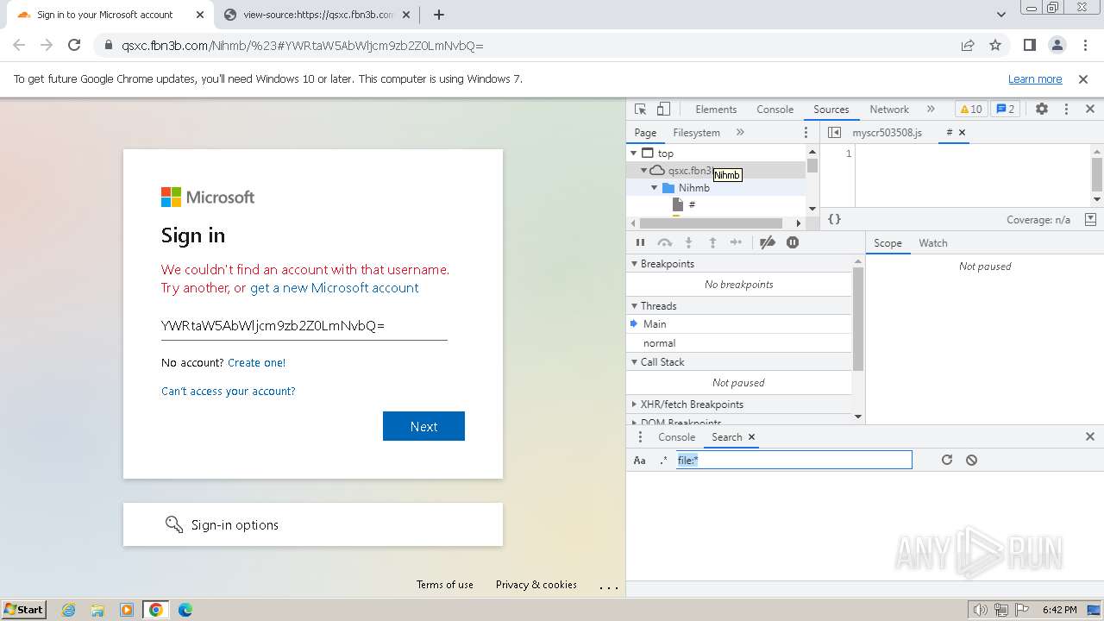Viewport: 1104px width, 621px height.
Task: Click the search query input field
Action: [x=793, y=461]
